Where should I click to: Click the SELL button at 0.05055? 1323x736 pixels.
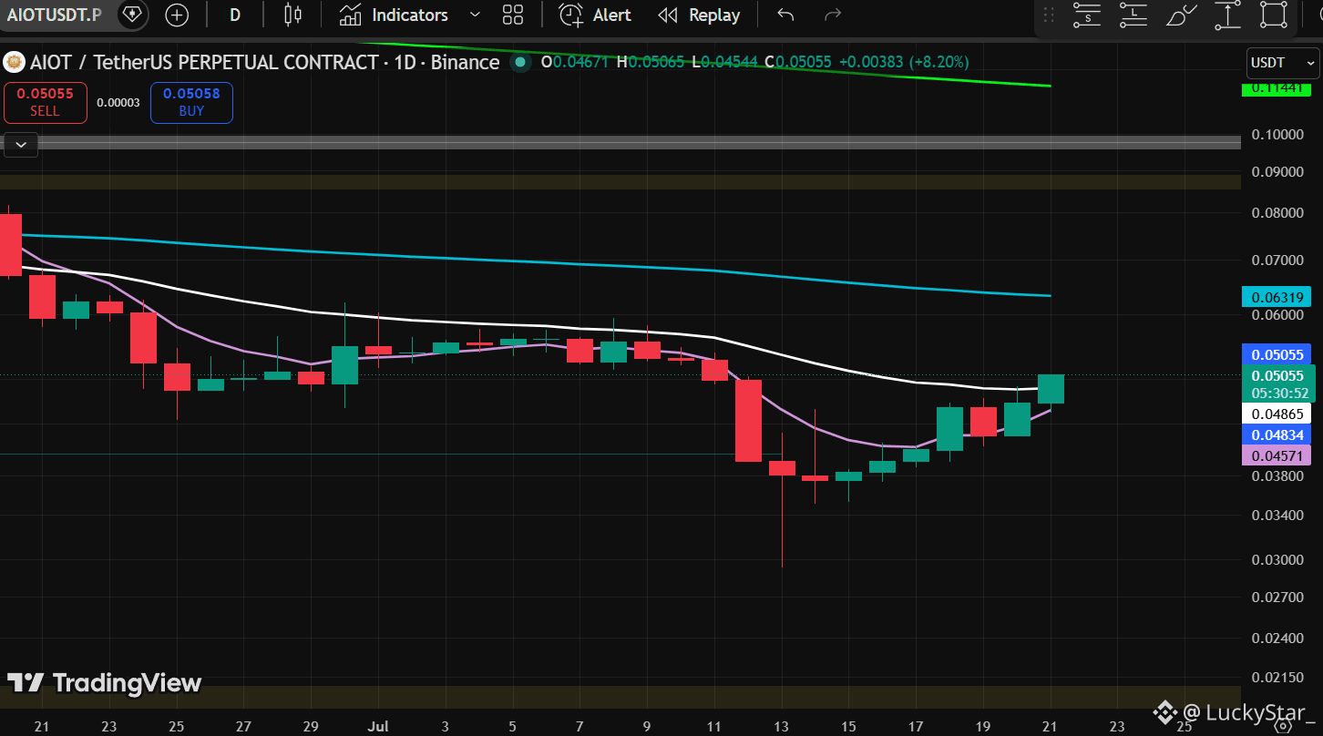point(45,102)
